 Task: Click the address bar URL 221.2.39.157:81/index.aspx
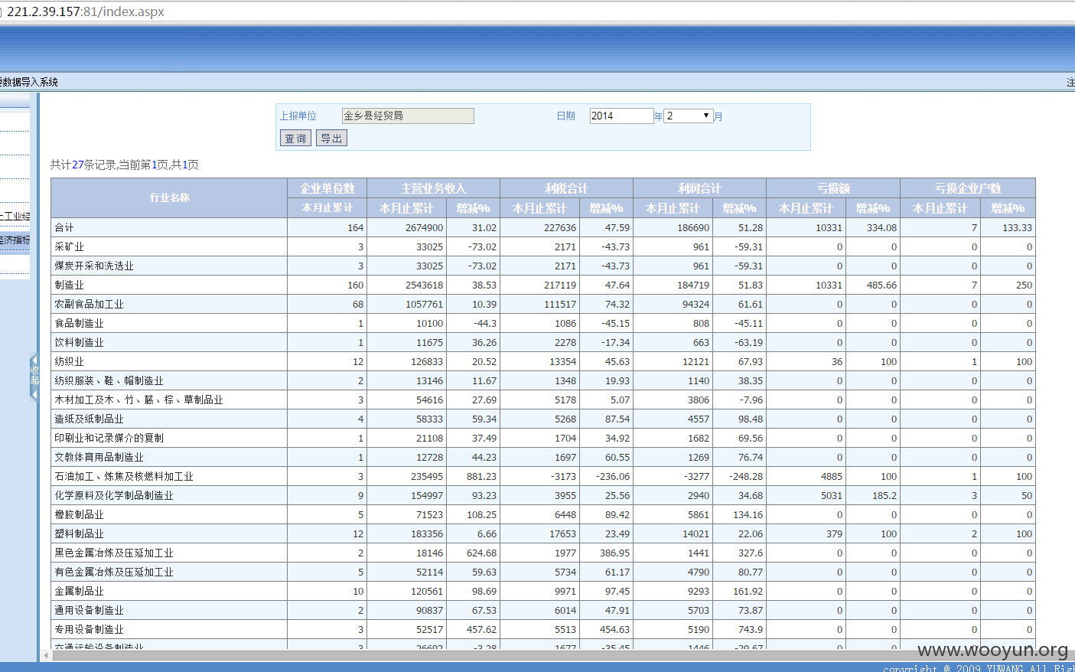pos(86,11)
